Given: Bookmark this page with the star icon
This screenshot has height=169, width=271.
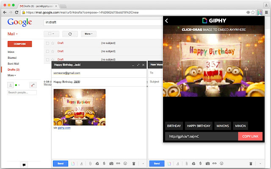Looking at the screenshot, I should pyautogui.click(x=253, y=12).
